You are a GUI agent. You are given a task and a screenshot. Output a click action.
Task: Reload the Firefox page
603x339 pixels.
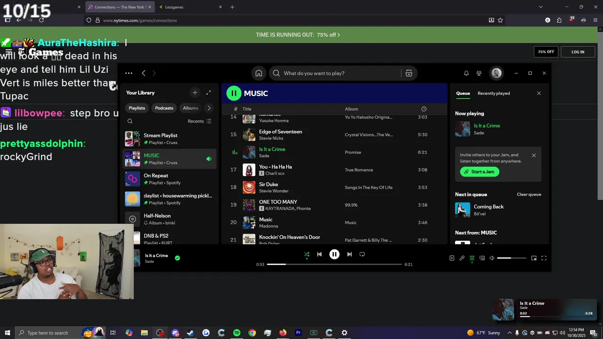tap(41, 20)
